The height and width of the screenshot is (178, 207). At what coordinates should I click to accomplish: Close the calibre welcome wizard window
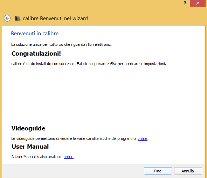pos(198,3)
